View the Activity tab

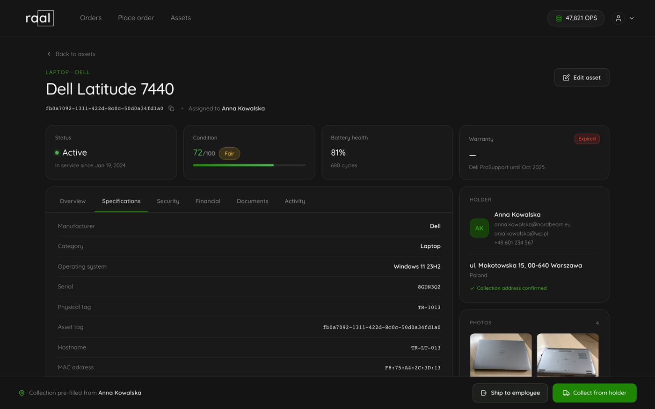click(295, 201)
